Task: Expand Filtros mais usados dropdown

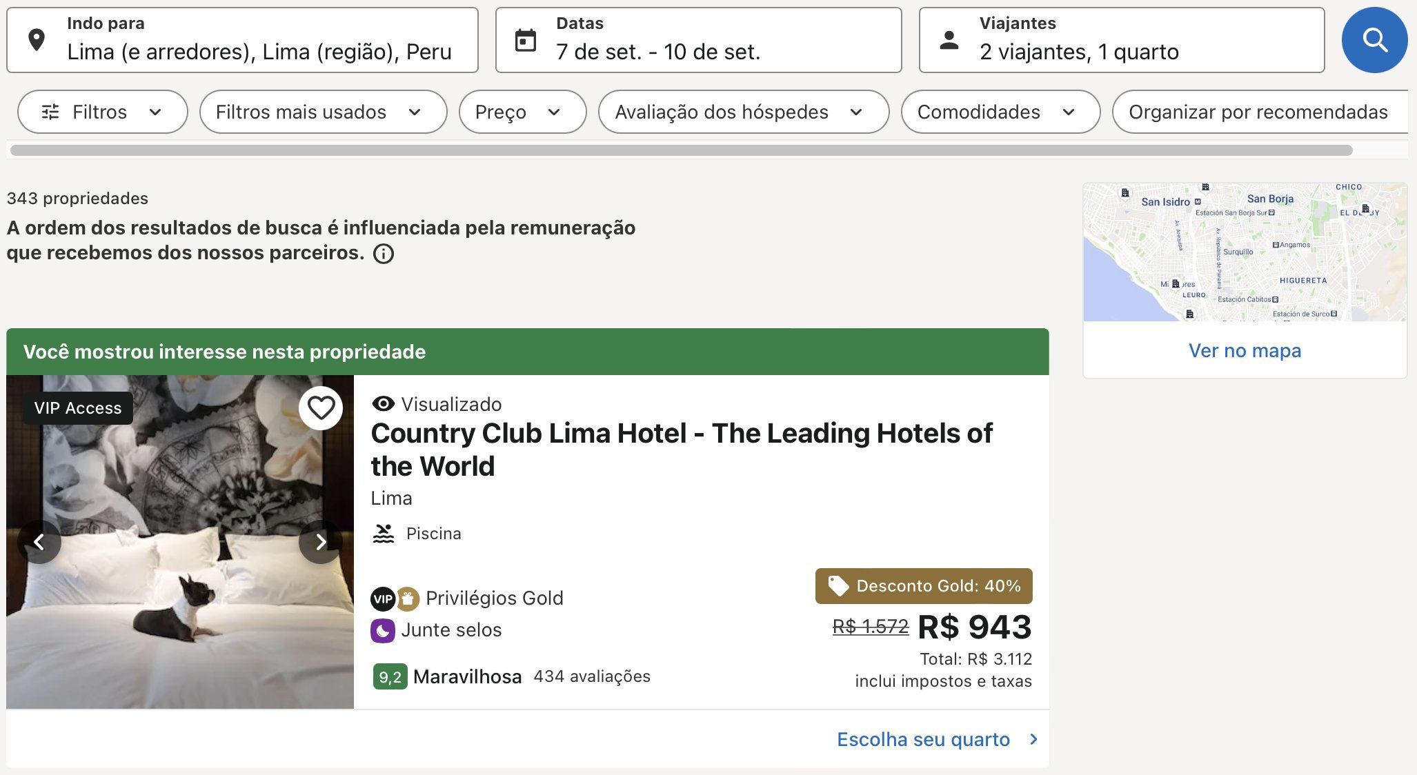Action: coord(323,112)
